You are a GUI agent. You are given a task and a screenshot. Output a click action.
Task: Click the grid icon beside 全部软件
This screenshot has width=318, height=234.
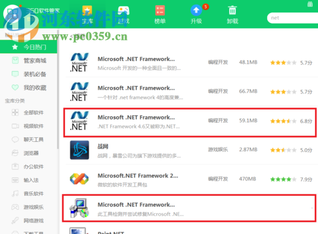click(x=15, y=113)
